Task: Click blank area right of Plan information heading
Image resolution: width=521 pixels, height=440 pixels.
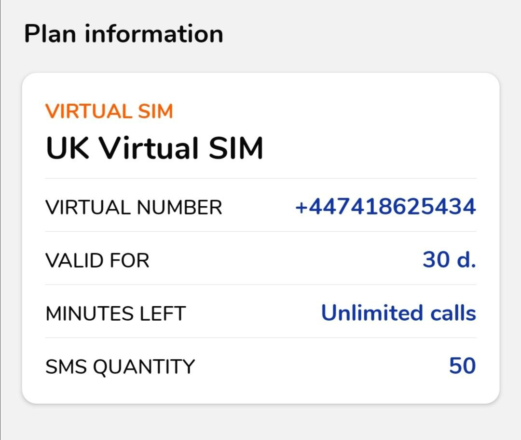Action: (367, 34)
